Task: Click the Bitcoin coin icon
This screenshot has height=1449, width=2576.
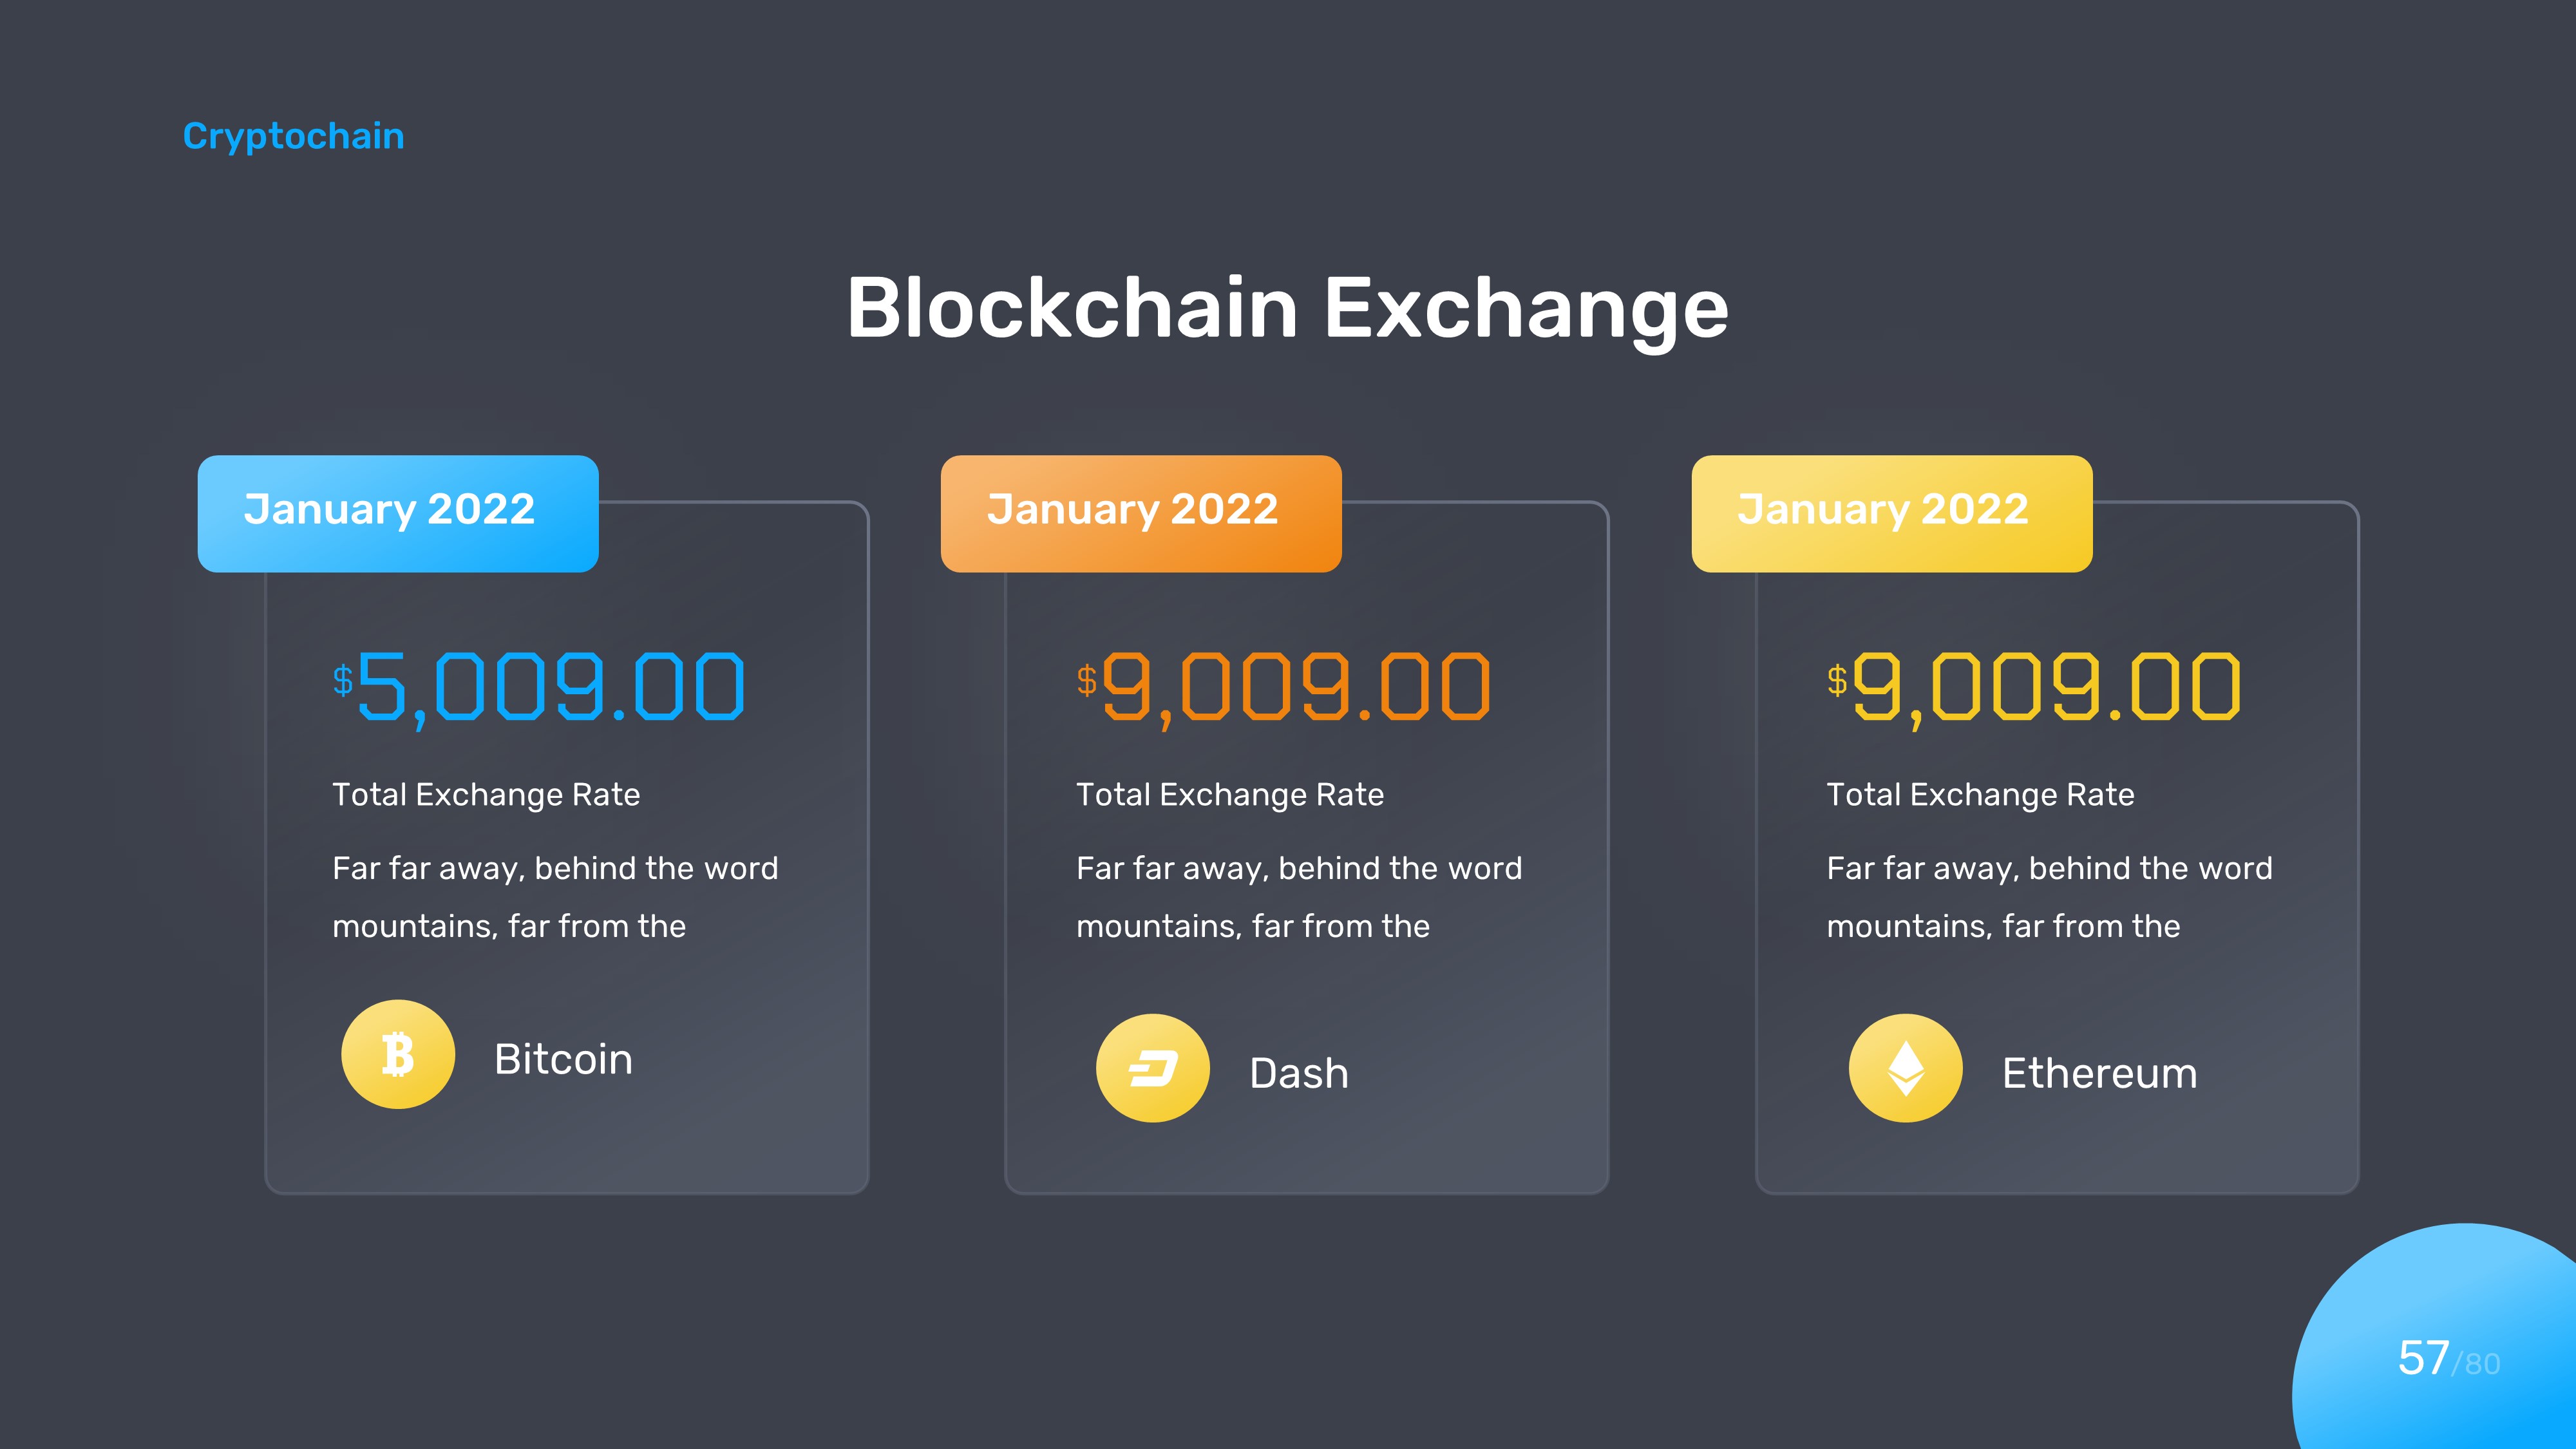Action: pos(398,1055)
